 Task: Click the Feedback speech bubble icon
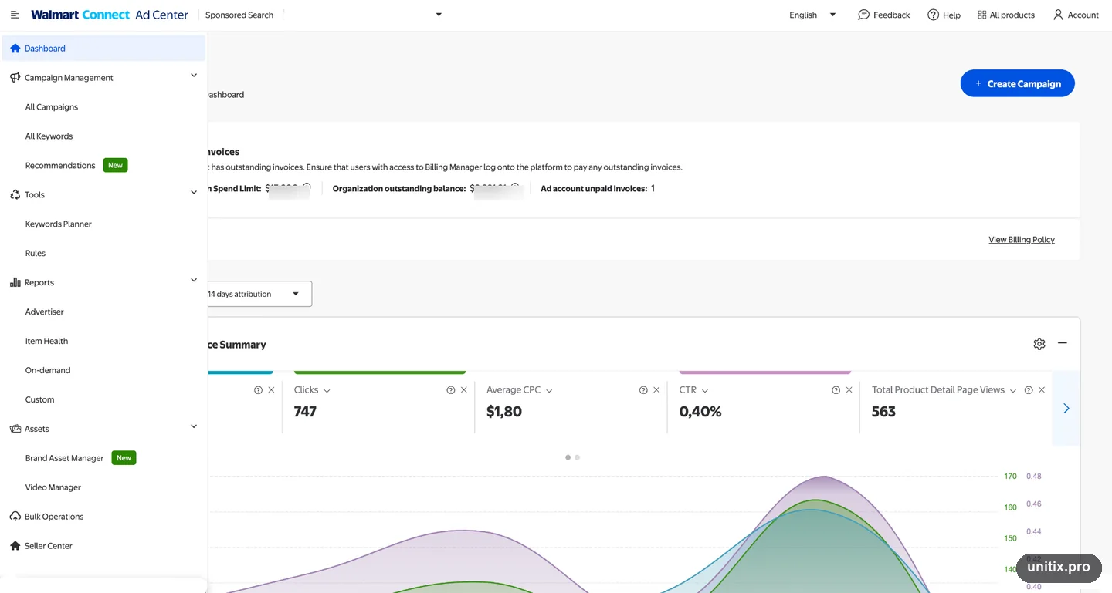click(863, 15)
